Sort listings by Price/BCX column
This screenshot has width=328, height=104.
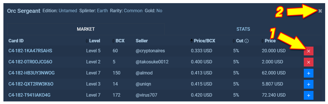202,41
